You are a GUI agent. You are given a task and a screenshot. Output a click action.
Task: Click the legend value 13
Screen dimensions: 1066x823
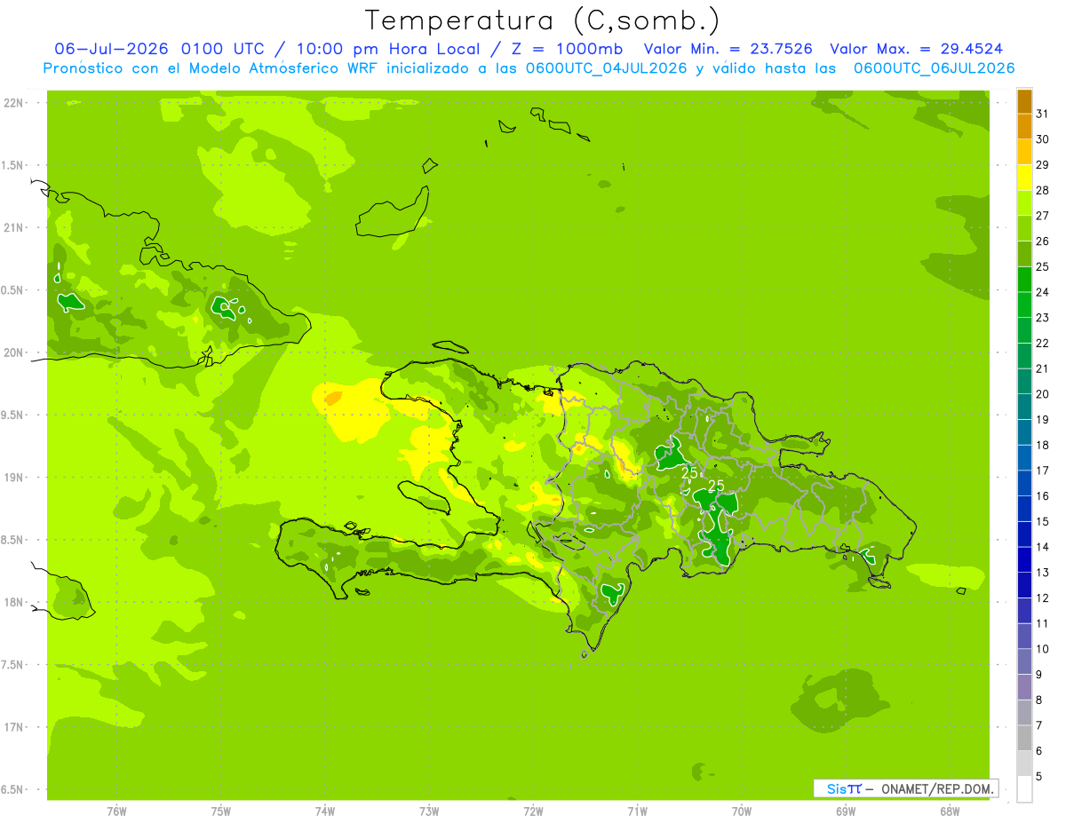[x=1042, y=573]
